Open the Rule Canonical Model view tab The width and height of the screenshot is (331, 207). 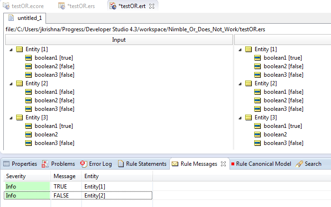(261, 164)
